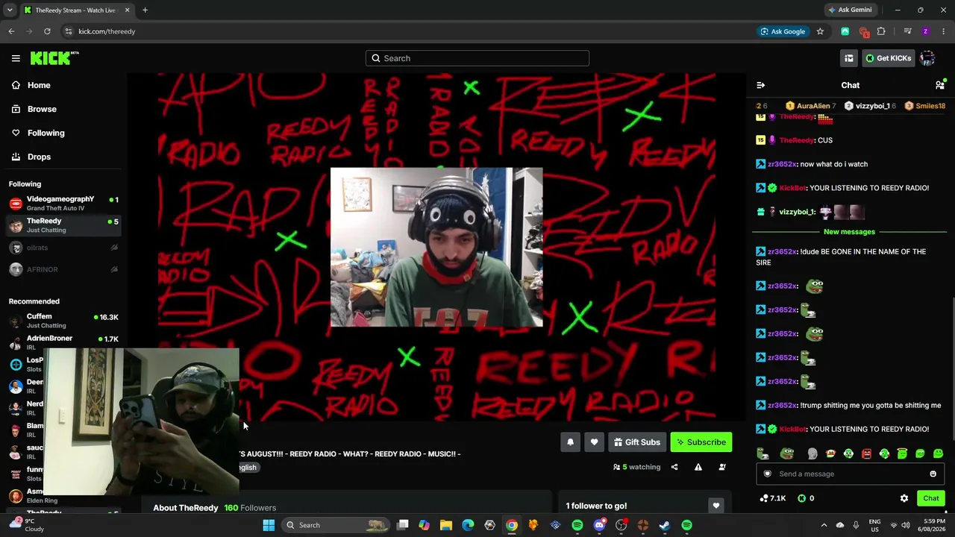Click the Kick logo
This screenshot has width=955, height=537.
54,57
